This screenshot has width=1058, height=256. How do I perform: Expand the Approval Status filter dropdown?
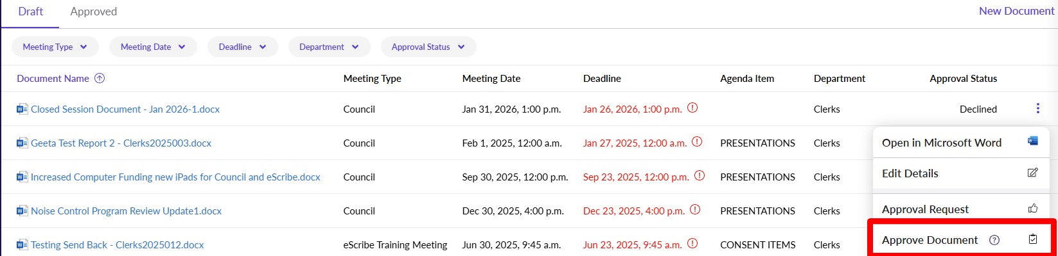point(428,47)
